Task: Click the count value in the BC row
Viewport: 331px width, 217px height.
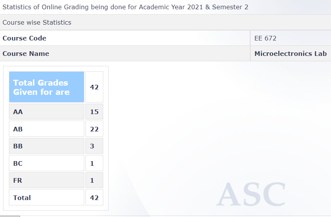Action: (x=94, y=163)
